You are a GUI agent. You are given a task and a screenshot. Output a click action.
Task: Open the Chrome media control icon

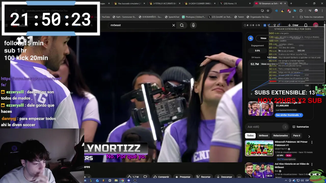(310, 11)
